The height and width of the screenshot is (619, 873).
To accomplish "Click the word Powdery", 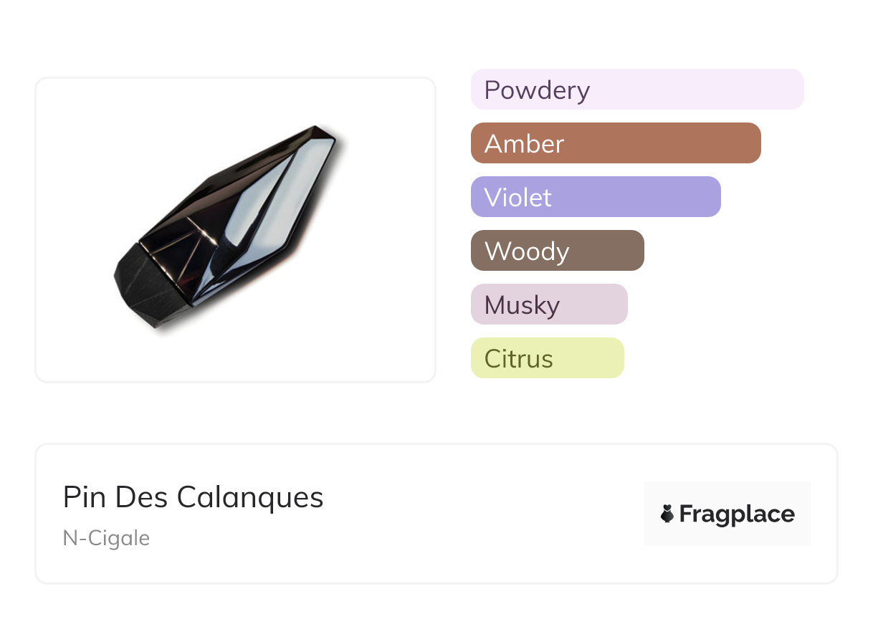I will tap(537, 90).
